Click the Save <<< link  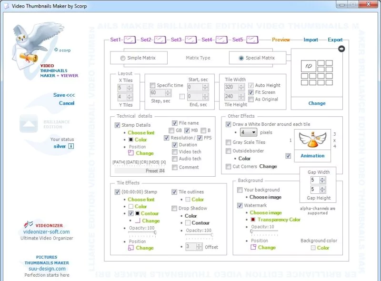click(x=64, y=95)
